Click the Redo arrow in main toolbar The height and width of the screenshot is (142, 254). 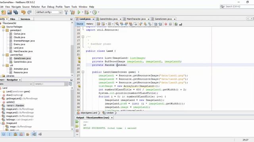(x=29, y=12)
